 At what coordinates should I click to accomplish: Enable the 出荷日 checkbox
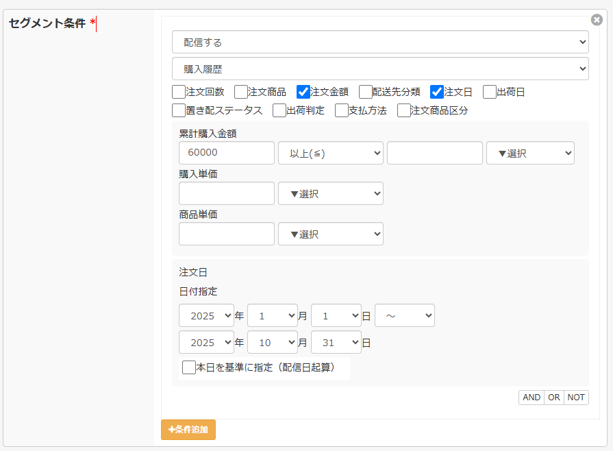[x=490, y=92]
